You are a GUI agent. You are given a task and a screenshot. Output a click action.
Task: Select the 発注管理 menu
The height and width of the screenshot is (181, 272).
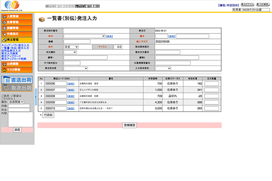(x=17, y=40)
